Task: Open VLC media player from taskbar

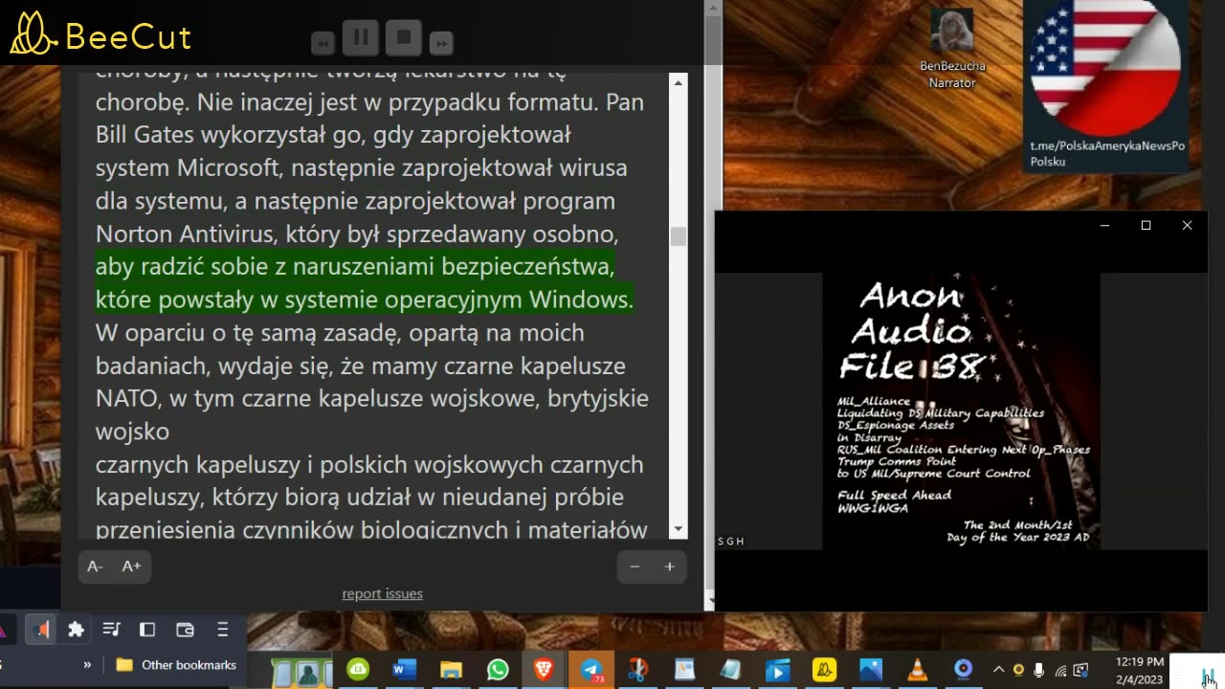Action: (x=918, y=670)
